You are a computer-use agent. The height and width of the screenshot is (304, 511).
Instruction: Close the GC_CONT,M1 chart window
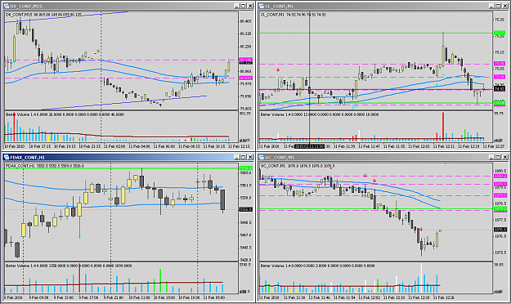point(505,157)
